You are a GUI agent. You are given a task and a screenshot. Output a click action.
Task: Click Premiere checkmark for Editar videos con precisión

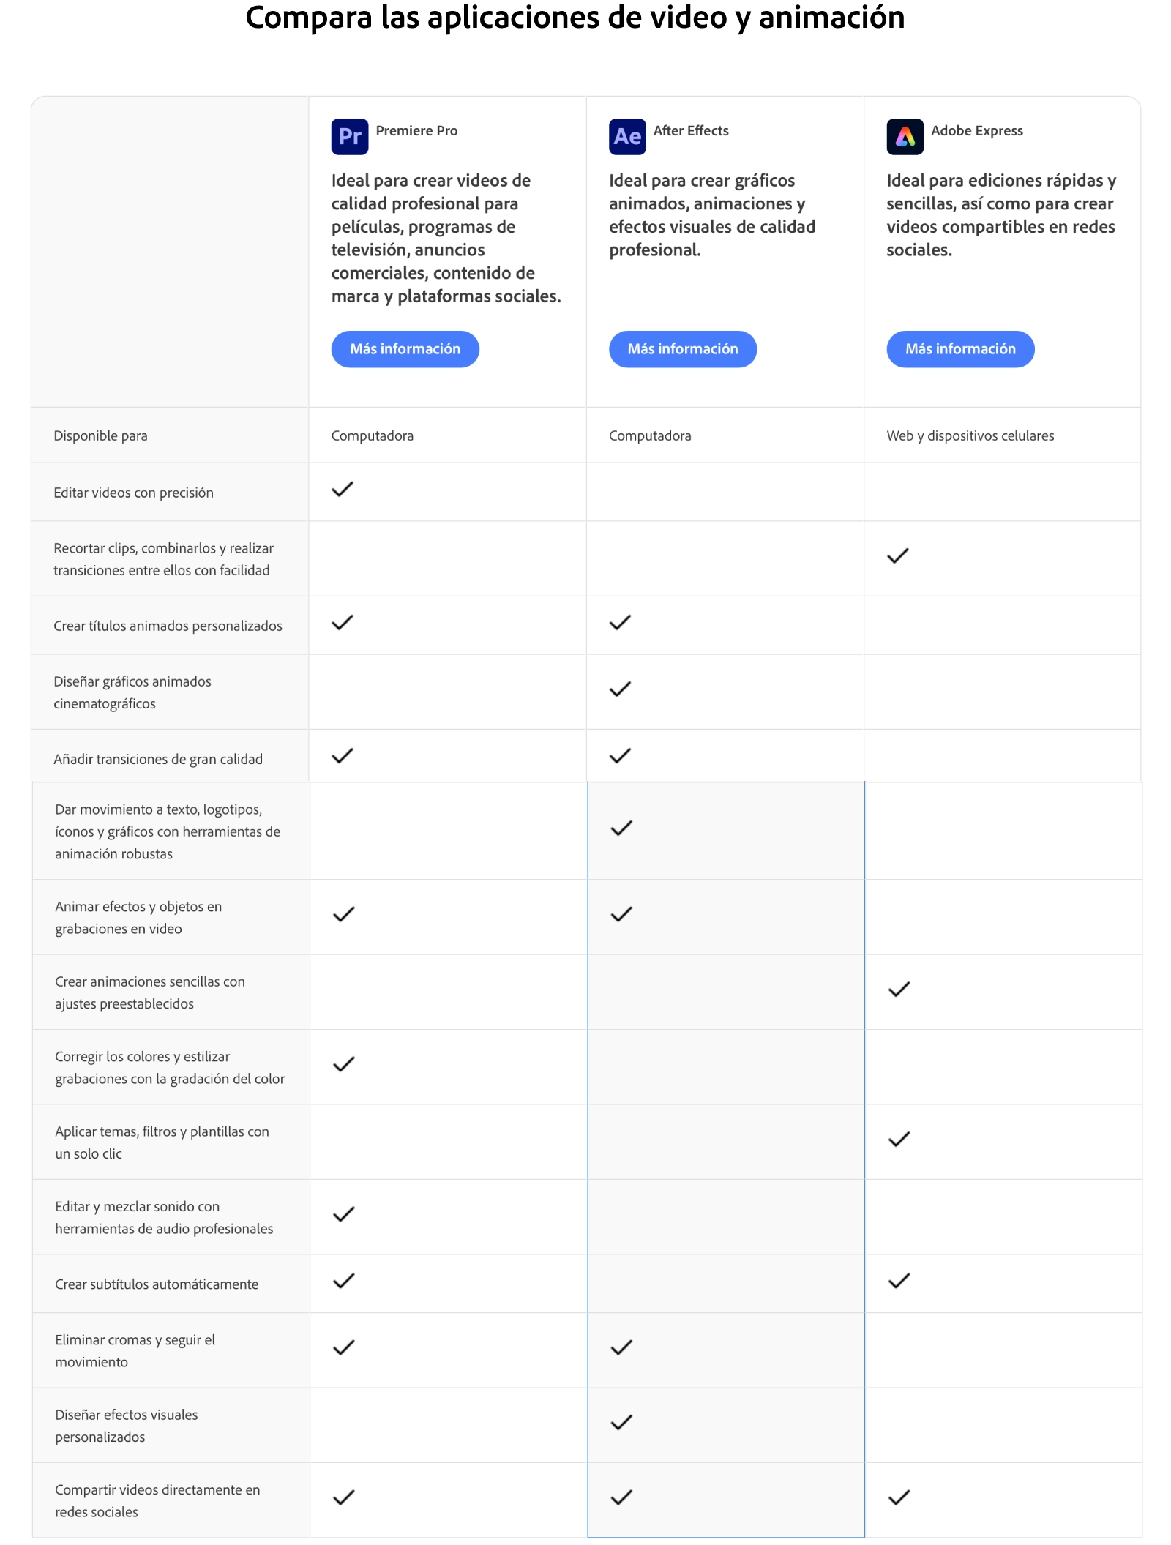(x=343, y=489)
